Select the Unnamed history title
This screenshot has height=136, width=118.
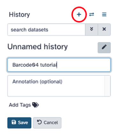(x=38, y=47)
